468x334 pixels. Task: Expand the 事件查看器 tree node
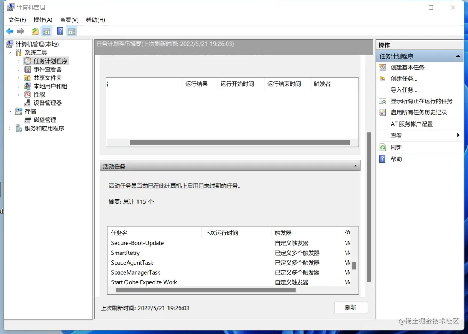tap(19, 69)
